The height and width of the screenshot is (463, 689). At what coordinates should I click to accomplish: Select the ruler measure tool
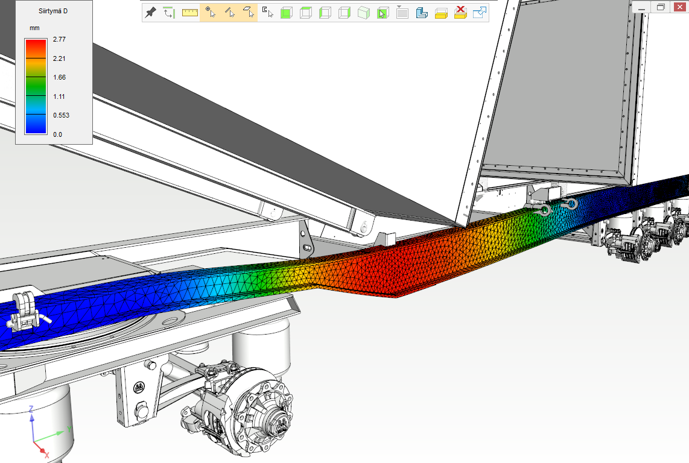point(190,12)
